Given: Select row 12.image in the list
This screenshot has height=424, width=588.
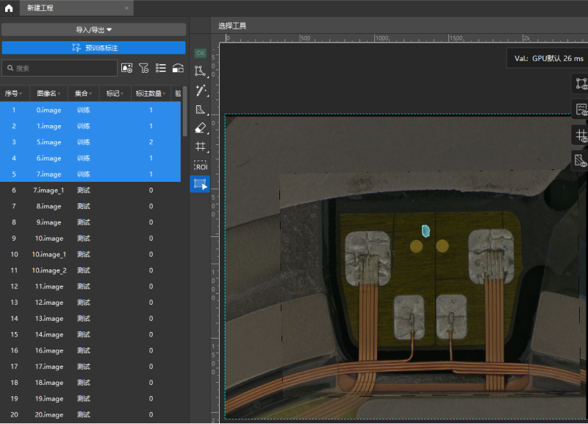Looking at the screenshot, I should (90, 303).
